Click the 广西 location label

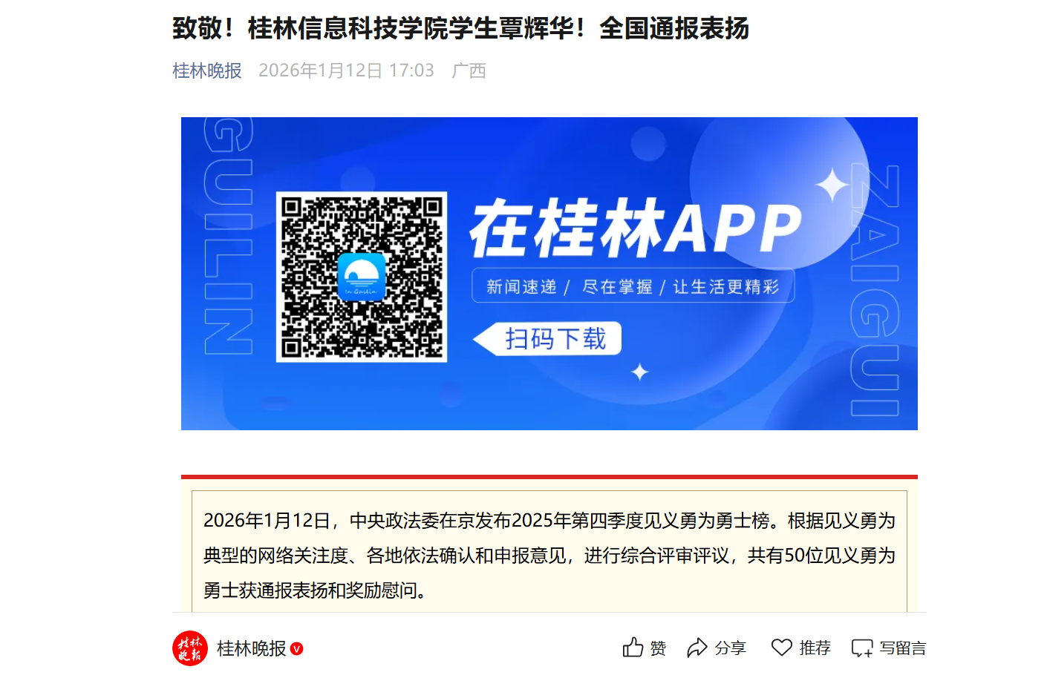pos(469,70)
